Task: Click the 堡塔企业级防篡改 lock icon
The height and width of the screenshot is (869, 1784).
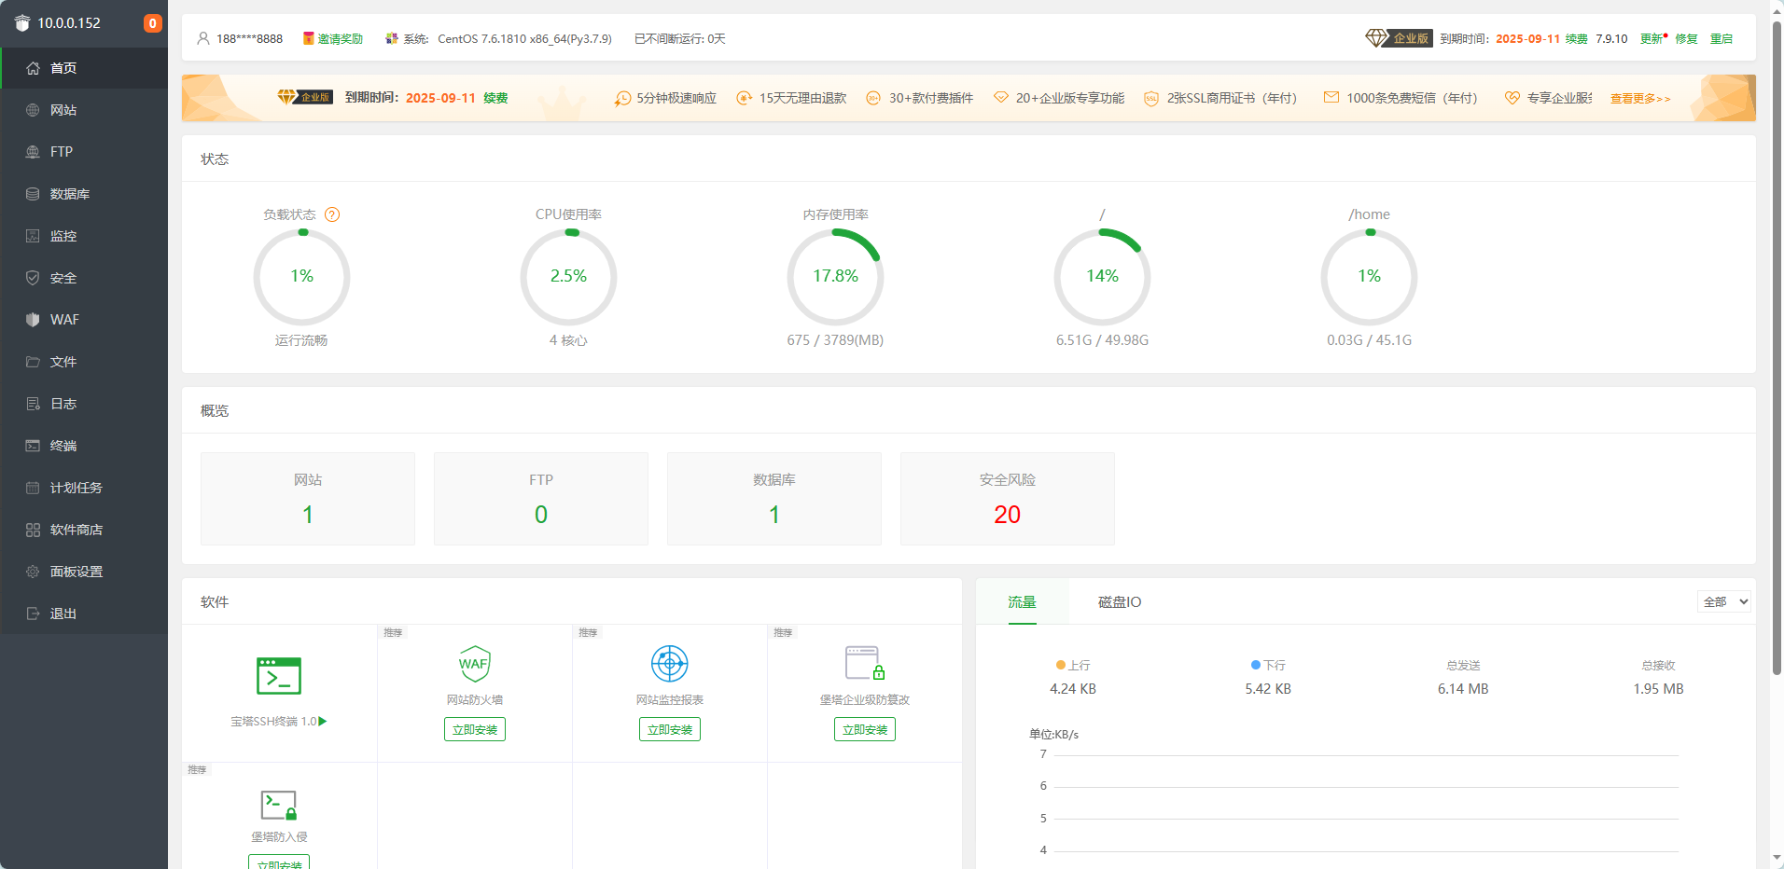Action: point(864,663)
